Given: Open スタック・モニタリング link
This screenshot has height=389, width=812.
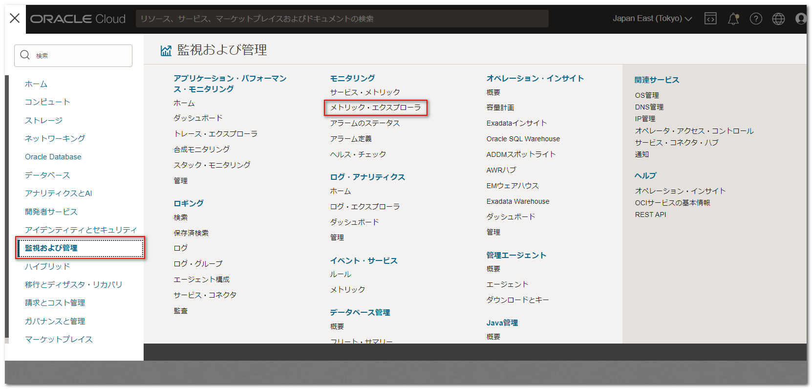Looking at the screenshot, I should click(x=212, y=165).
